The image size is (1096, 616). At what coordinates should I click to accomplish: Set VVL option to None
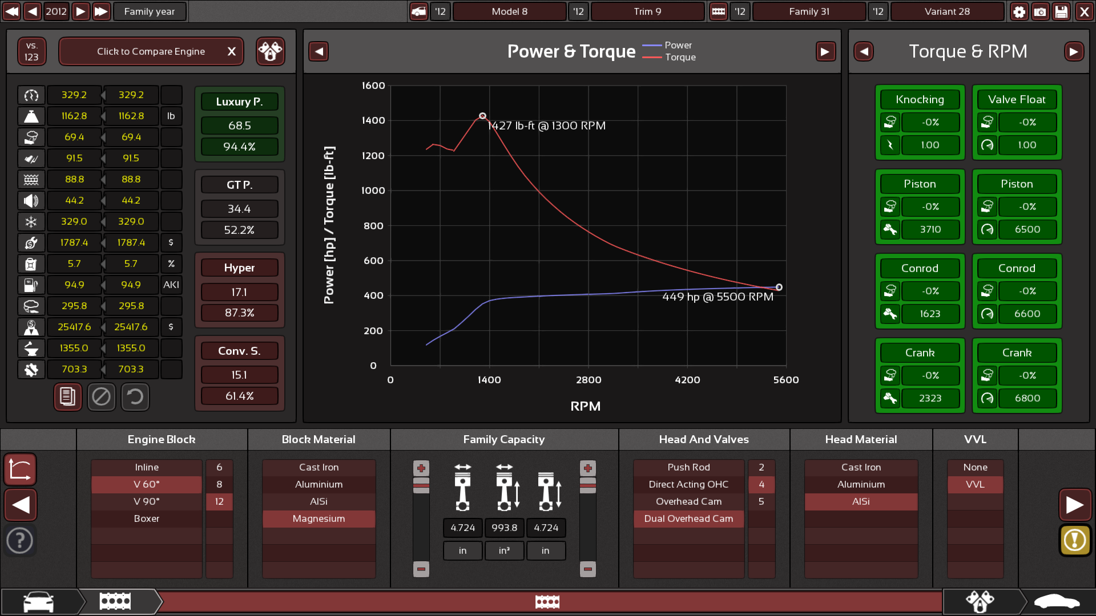(975, 467)
